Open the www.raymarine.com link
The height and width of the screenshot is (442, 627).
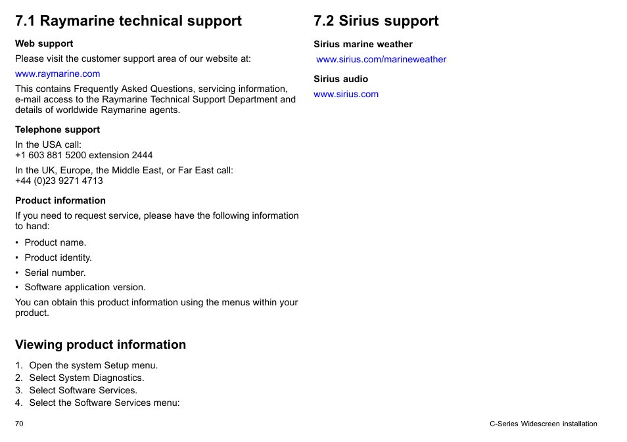coord(58,74)
